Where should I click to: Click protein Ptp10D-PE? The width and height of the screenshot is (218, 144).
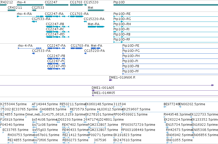pos(170,48)
